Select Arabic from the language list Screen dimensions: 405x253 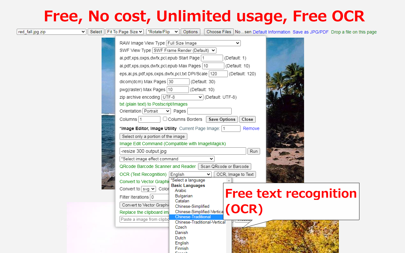pyautogui.click(x=181, y=190)
